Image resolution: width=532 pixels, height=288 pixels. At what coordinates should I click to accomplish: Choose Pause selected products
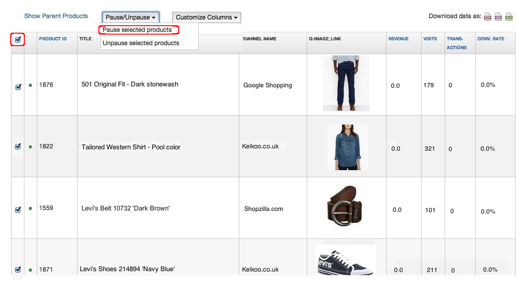tap(137, 30)
